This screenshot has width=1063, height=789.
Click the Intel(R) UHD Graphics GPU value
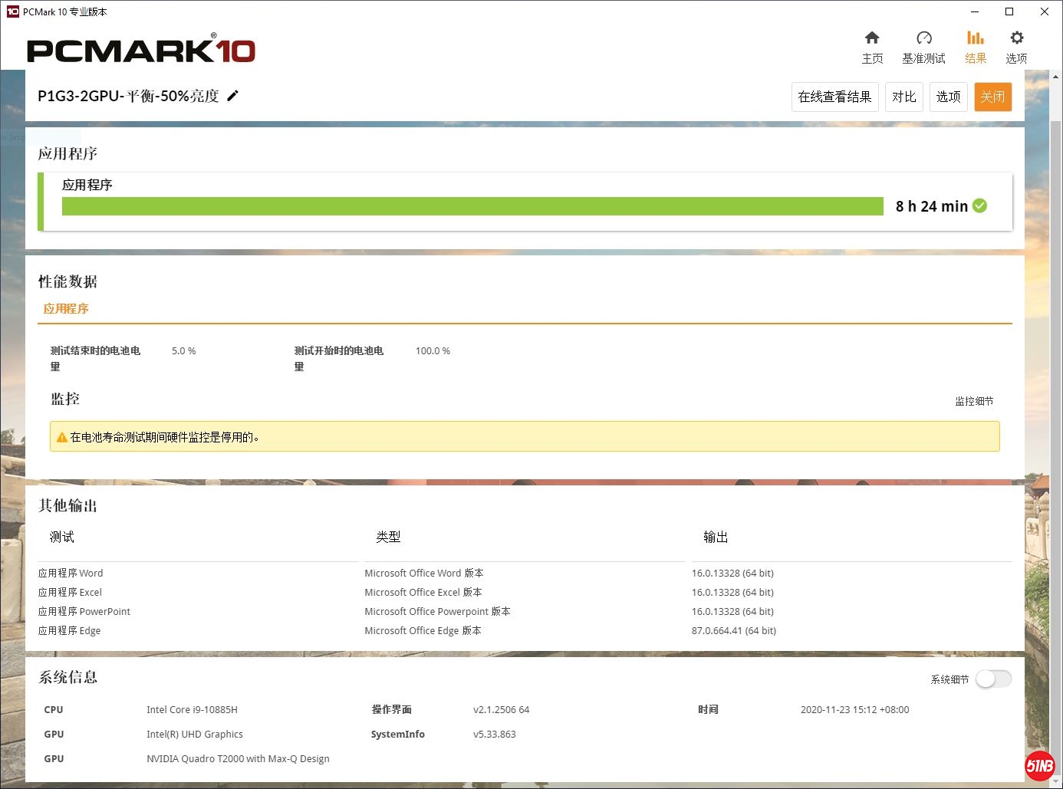point(195,734)
